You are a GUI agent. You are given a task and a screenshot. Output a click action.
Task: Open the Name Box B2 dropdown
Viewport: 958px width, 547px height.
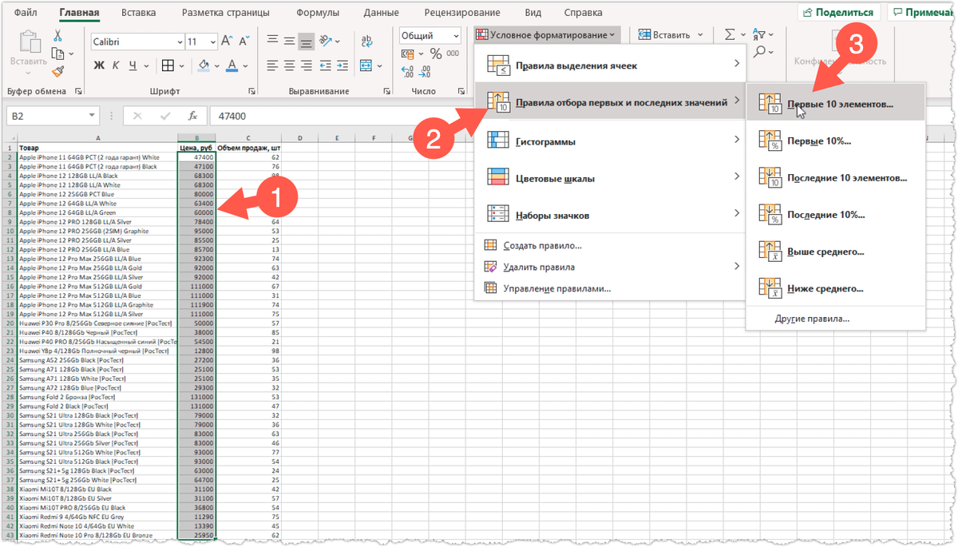(x=93, y=116)
